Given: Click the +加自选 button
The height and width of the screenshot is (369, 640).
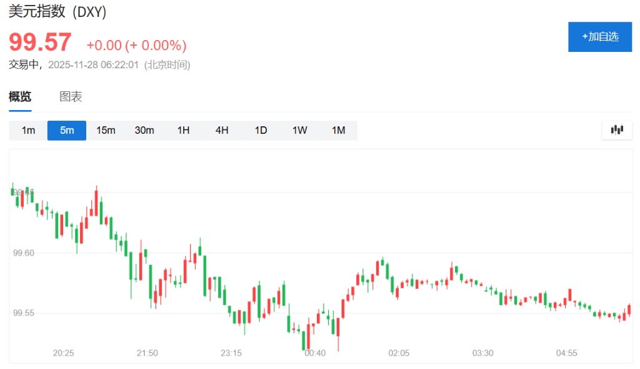Looking at the screenshot, I should click(599, 37).
